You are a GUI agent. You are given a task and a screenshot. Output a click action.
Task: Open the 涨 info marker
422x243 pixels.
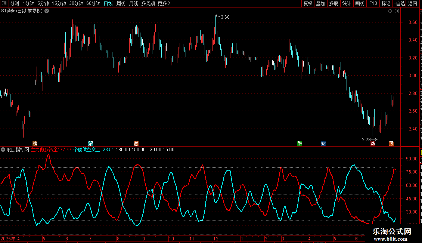pyautogui.click(x=373, y=144)
